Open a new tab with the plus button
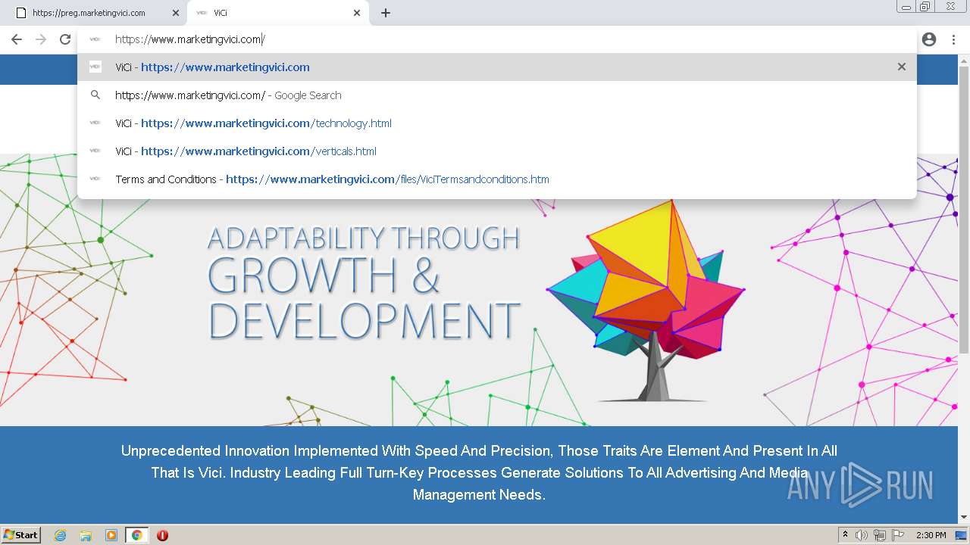The height and width of the screenshot is (545, 970). tap(386, 13)
